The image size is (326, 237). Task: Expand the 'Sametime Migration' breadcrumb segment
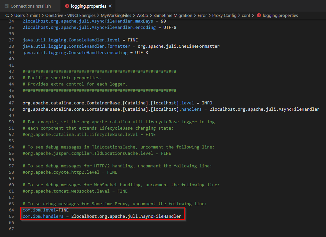point(173,15)
